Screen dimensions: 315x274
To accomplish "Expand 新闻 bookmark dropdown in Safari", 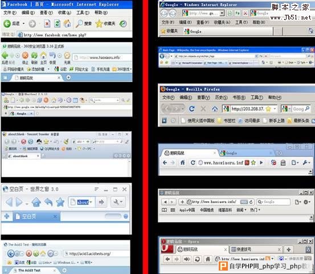I will coord(242,210).
